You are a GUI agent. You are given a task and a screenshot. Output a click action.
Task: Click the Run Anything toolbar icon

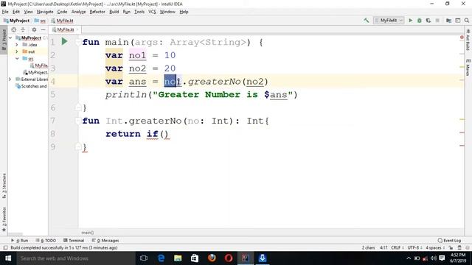457,21
